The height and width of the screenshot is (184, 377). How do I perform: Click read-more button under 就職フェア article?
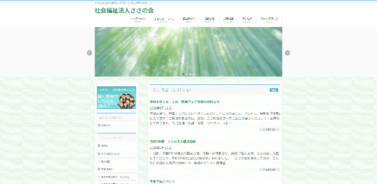click(x=269, y=130)
